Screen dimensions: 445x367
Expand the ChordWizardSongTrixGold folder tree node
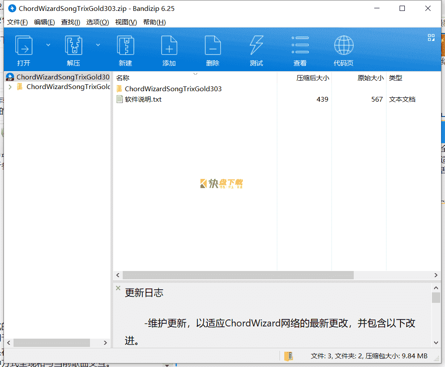(x=10, y=87)
